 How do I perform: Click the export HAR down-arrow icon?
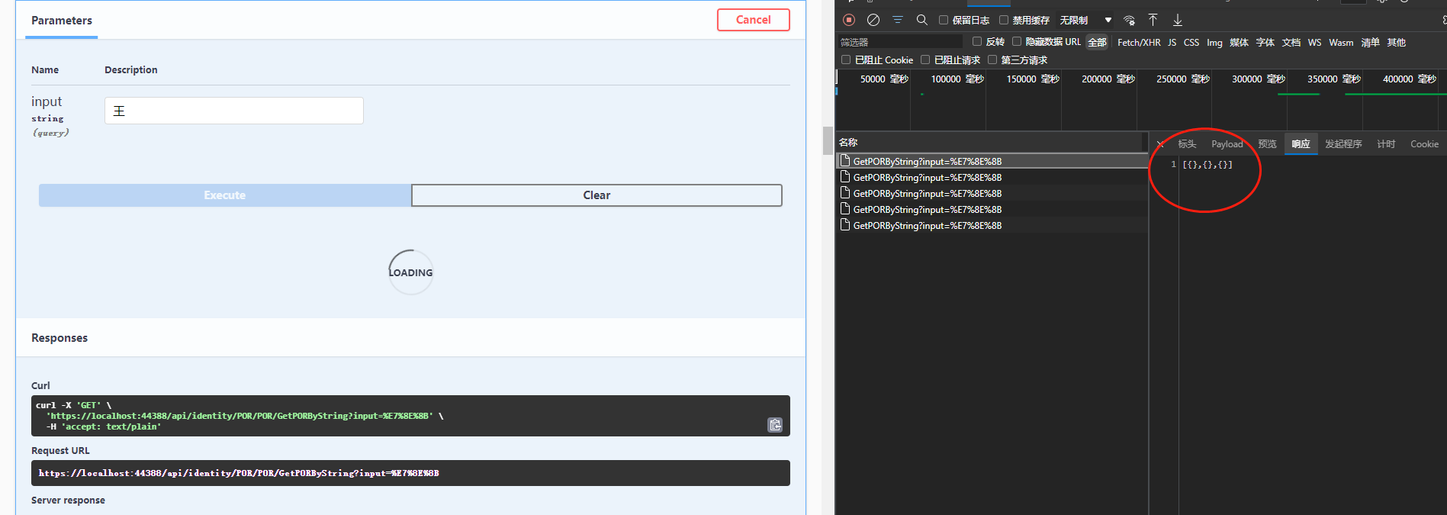click(1178, 20)
